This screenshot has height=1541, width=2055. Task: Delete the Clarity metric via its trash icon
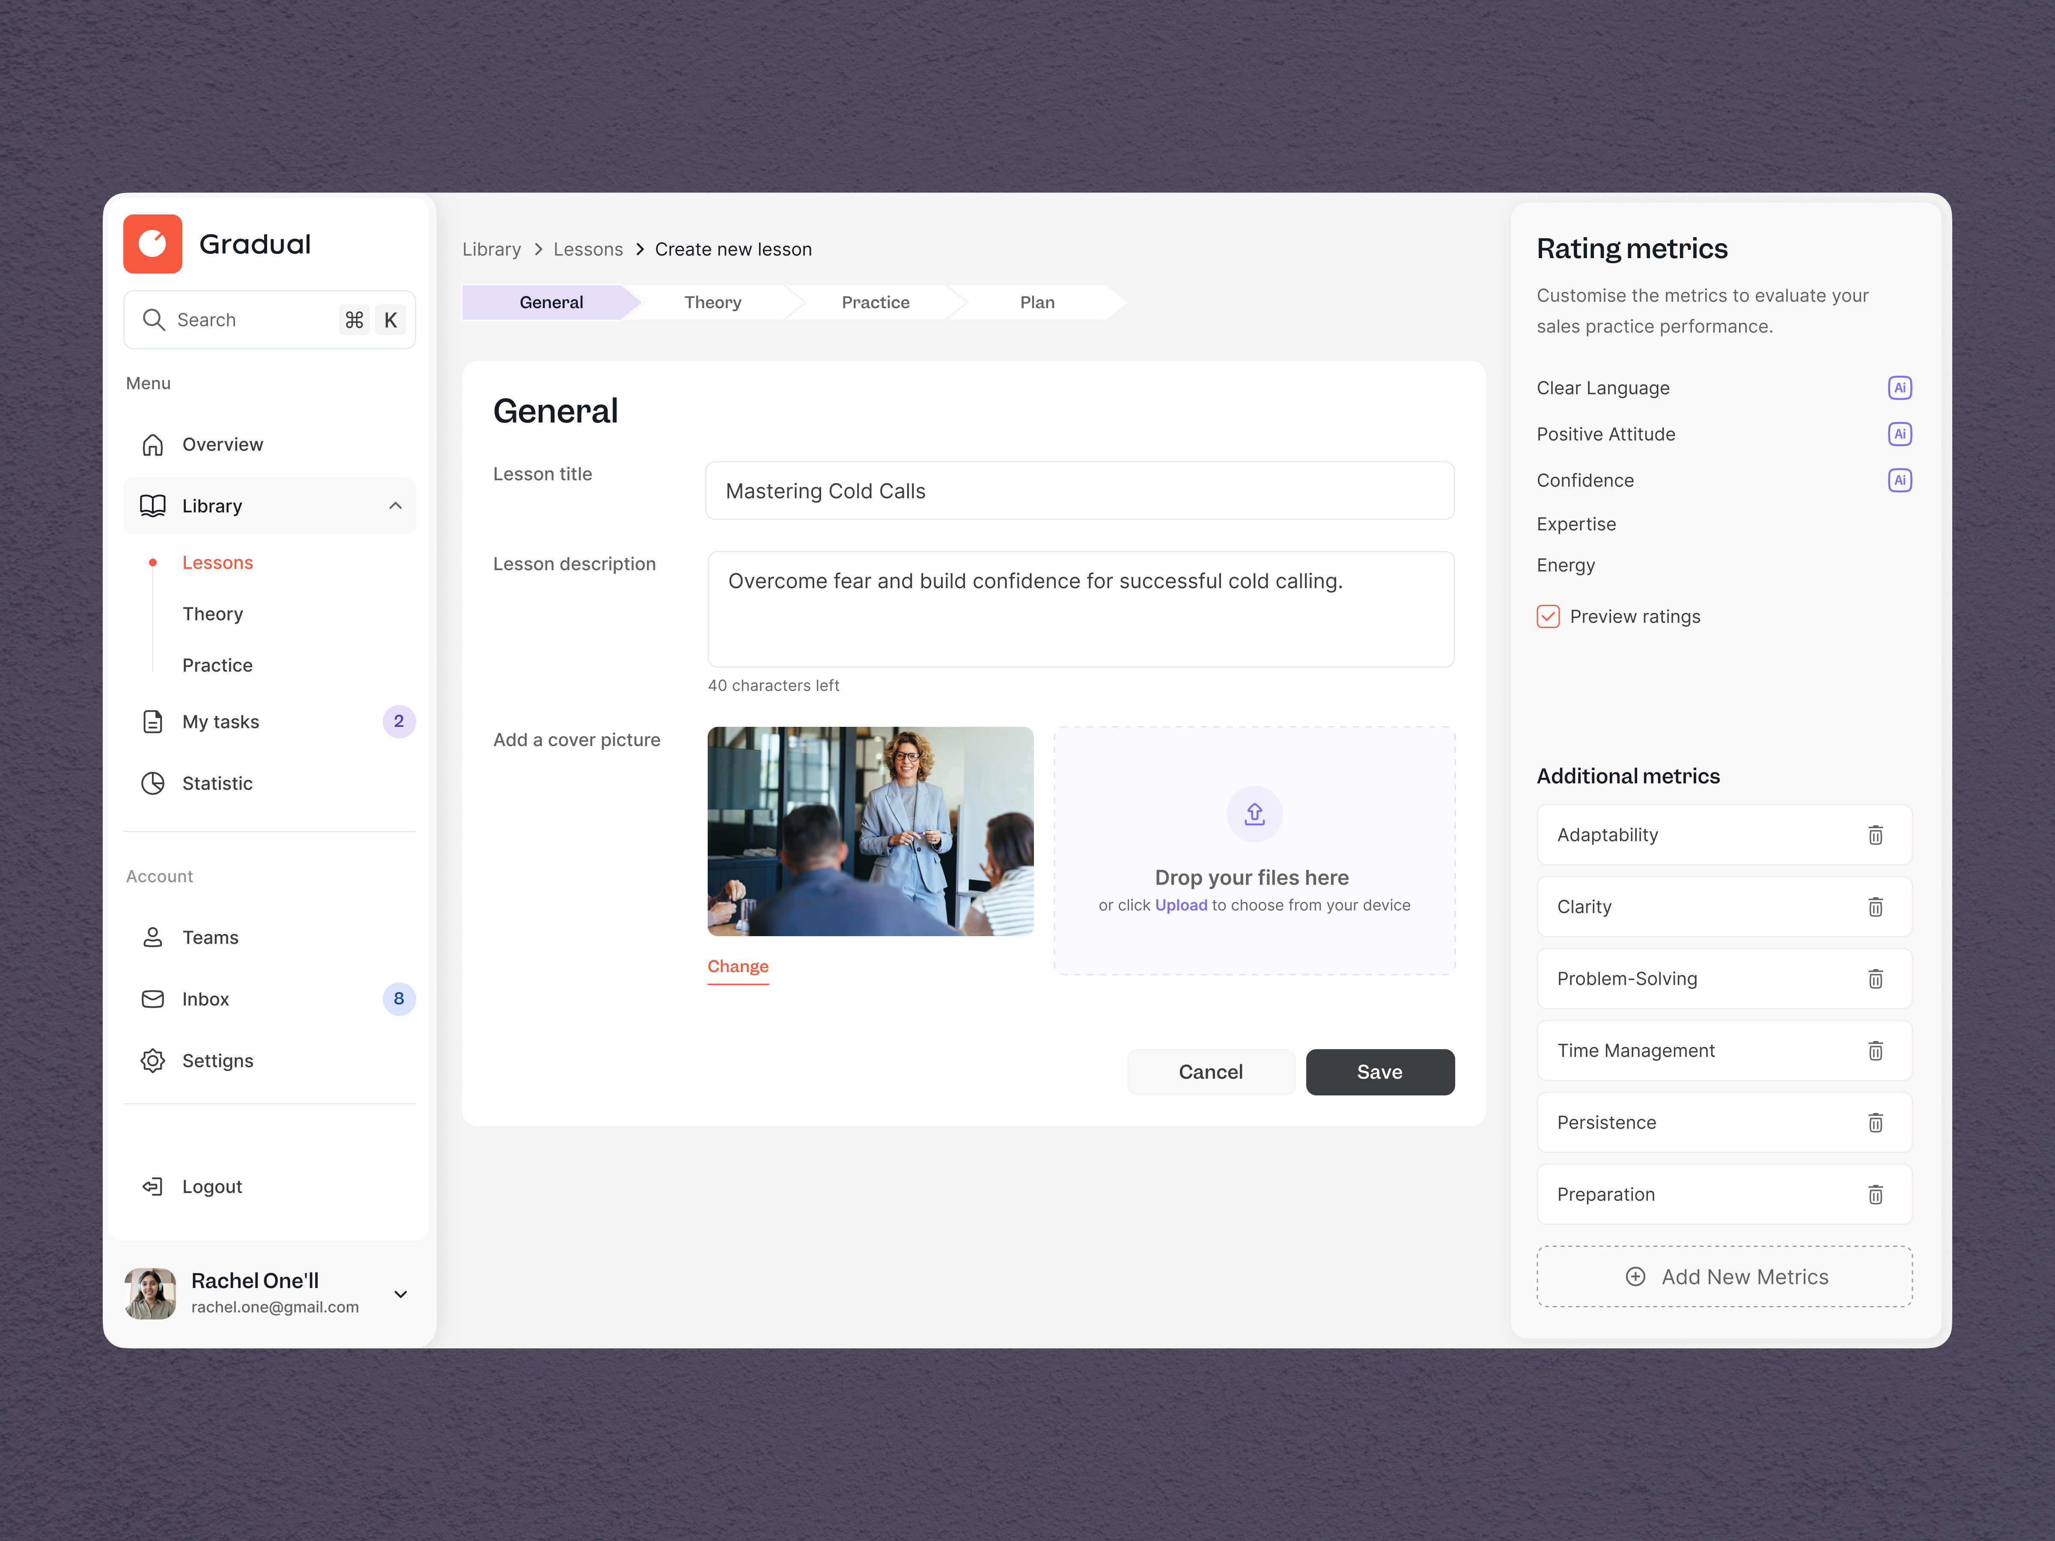(1876, 907)
